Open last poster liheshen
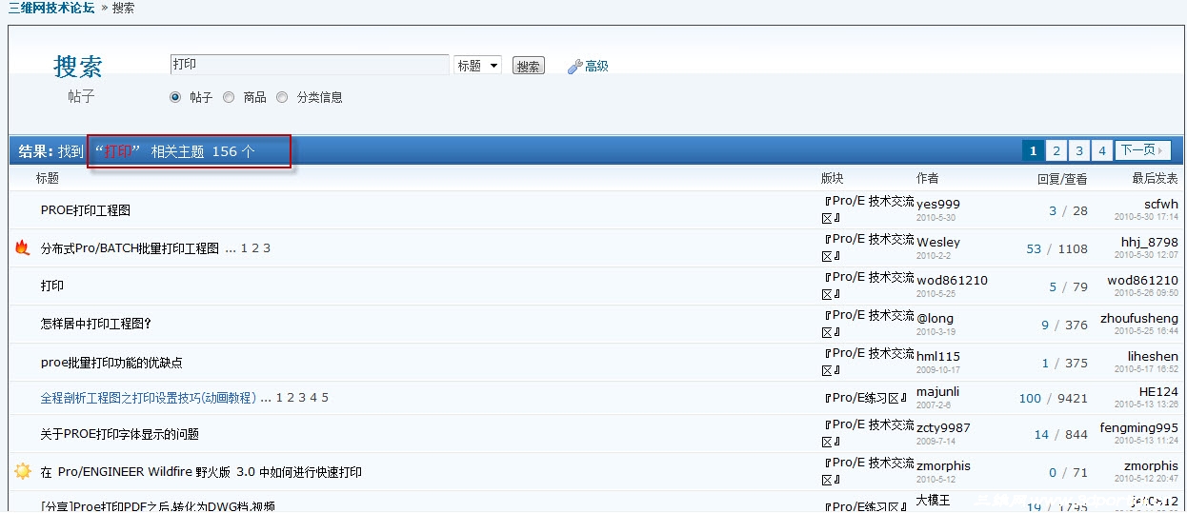1187x513 pixels. click(x=1153, y=356)
